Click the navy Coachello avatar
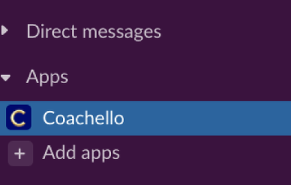This screenshot has height=185, width=291. pyautogui.click(x=19, y=117)
